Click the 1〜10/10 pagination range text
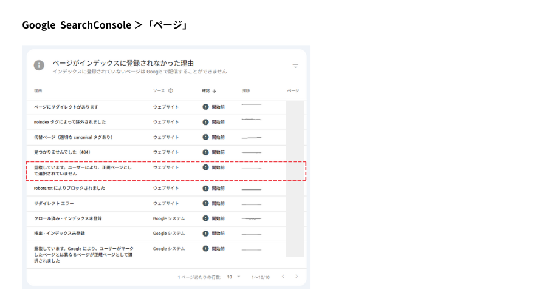Screen dimensions: 547x307 261,277
